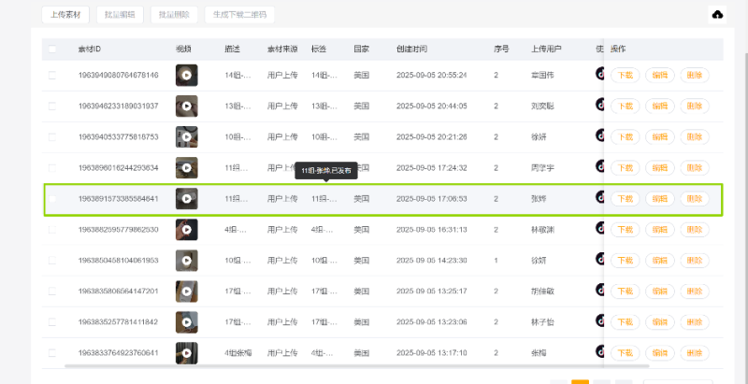Play the video uploaded at 17:06:53
Image resolution: width=748 pixels, height=384 pixels.
tap(187, 198)
